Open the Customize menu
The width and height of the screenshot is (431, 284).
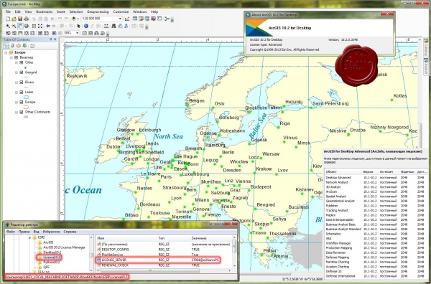coord(121,11)
